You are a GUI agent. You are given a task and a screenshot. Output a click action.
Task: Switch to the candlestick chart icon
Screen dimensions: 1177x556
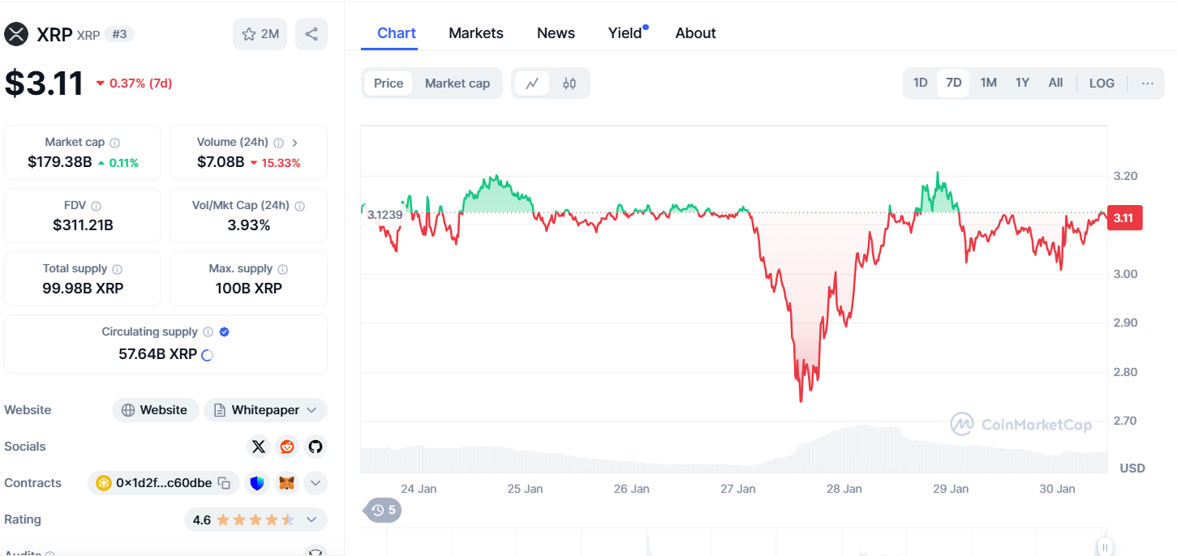pos(569,83)
